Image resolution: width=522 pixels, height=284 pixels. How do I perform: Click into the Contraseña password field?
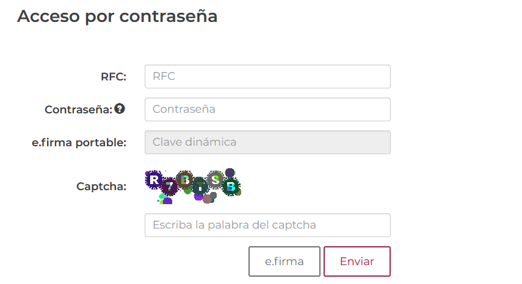click(267, 110)
